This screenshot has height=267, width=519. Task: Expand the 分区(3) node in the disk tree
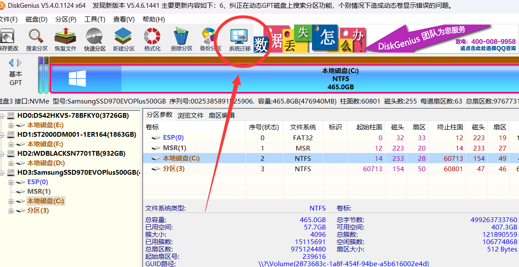click(11, 211)
